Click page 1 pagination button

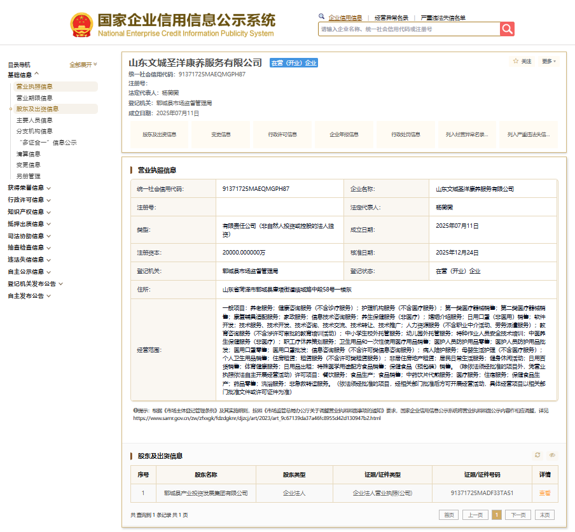(497, 515)
